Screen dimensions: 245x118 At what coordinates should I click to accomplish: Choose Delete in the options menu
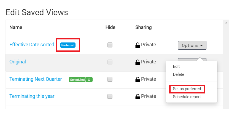(178, 74)
